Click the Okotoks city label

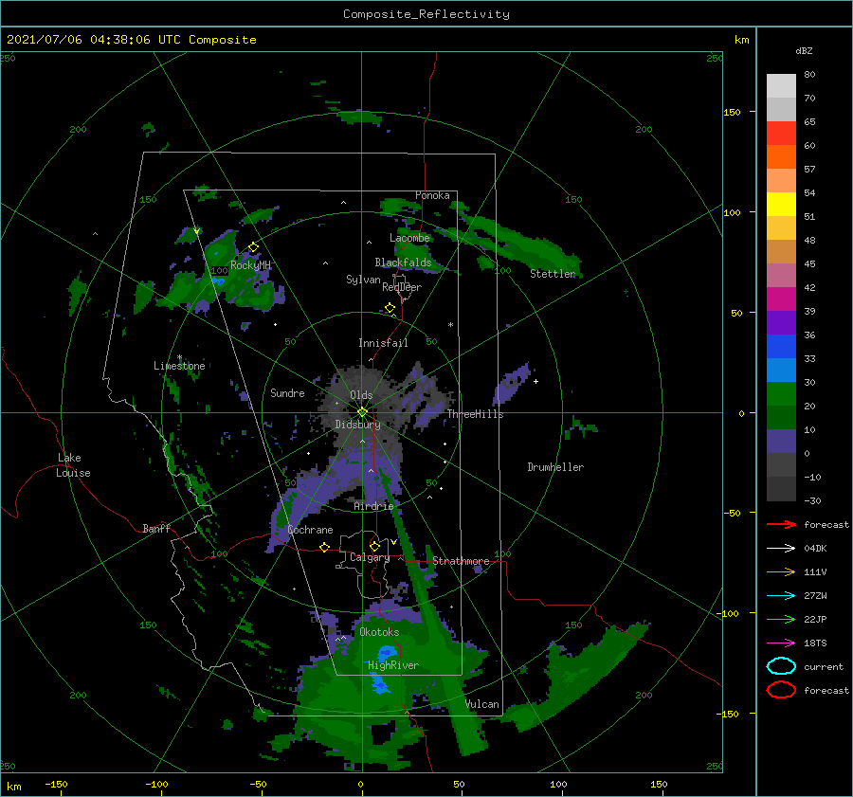point(379,632)
